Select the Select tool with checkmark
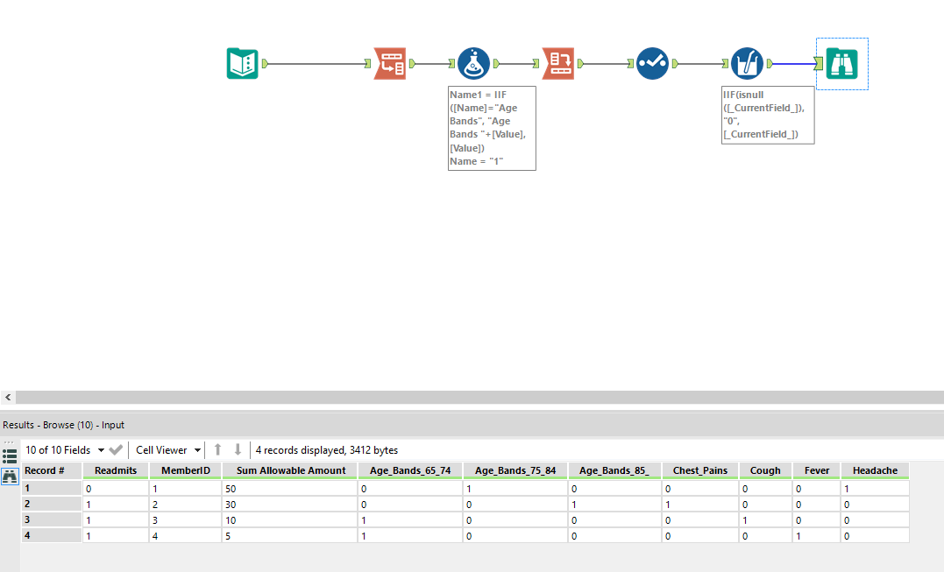This screenshot has width=944, height=572. pos(652,63)
